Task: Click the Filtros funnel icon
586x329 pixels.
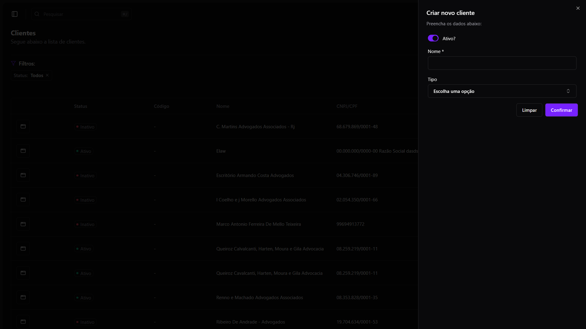Action: [13, 63]
